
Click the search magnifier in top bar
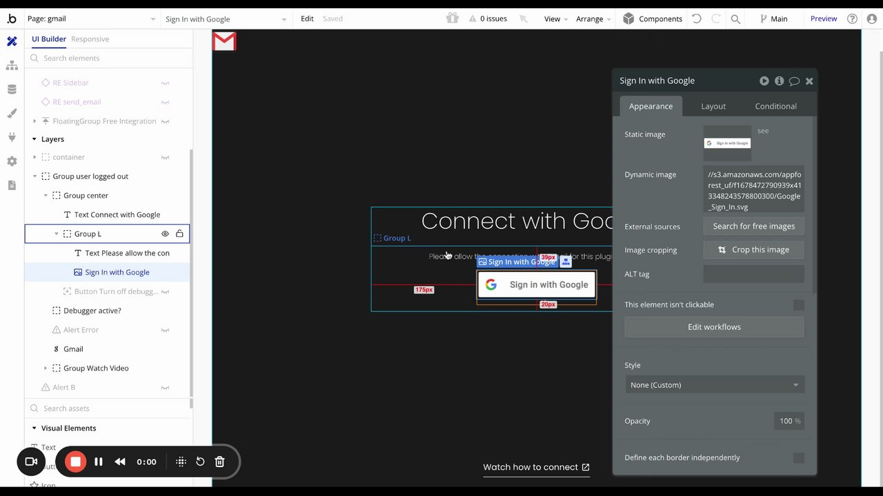tap(735, 19)
